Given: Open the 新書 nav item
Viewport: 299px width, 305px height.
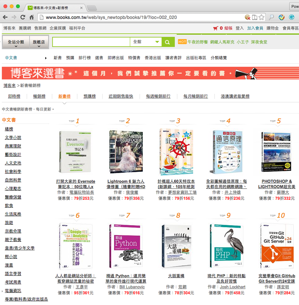Looking at the screenshot, I should 57,58.
